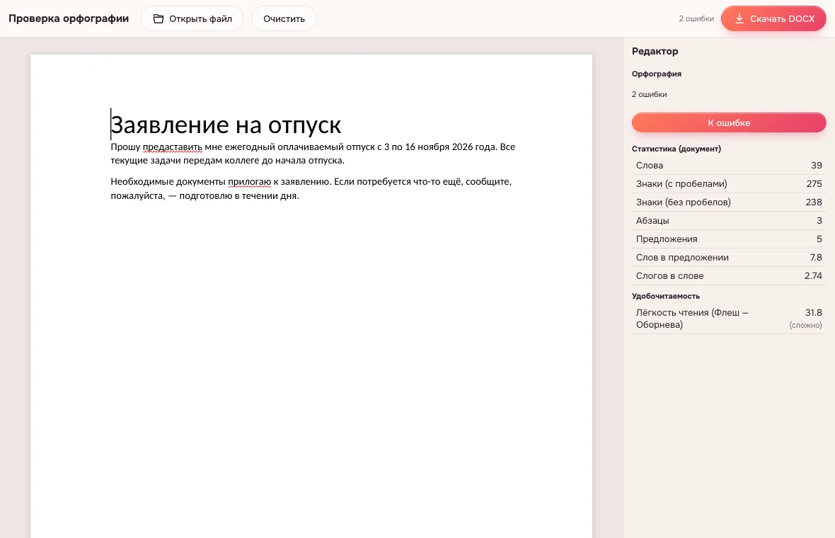Select the Предложения statistics row

[x=728, y=239]
